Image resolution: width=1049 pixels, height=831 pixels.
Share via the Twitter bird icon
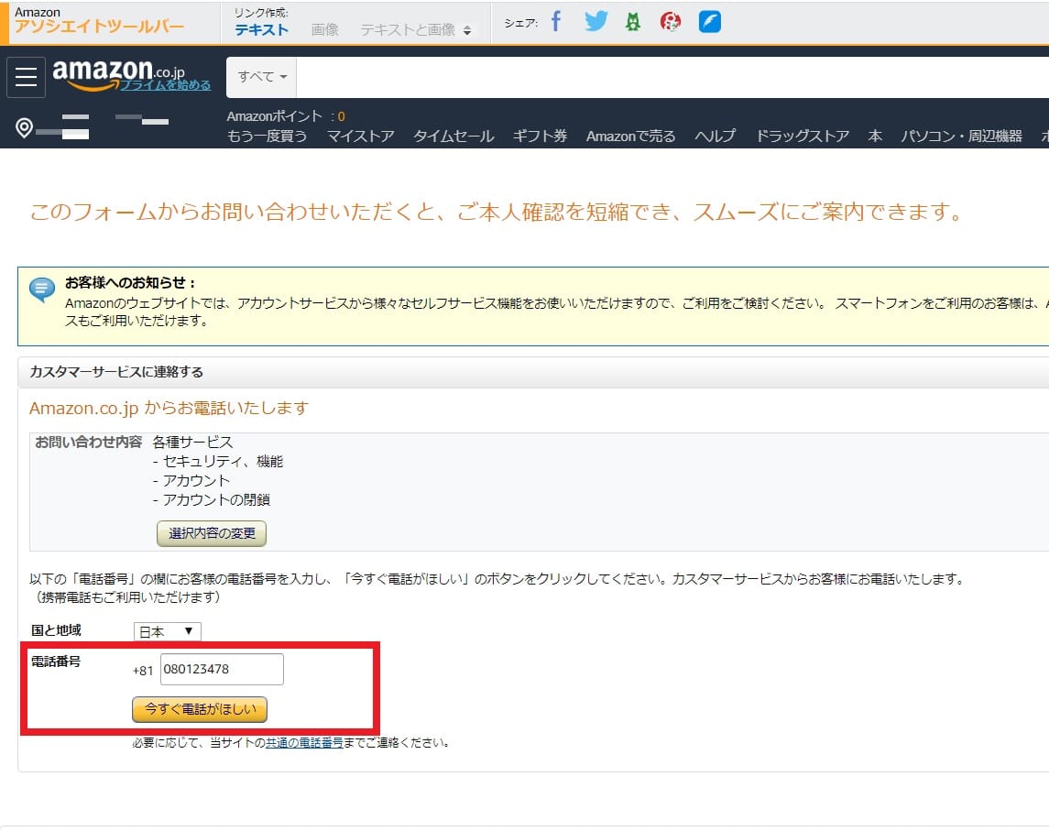[x=596, y=22]
